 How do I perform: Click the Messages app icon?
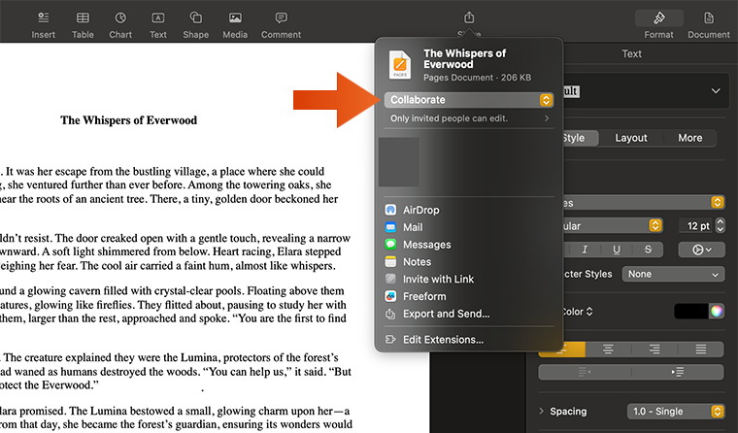390,245
